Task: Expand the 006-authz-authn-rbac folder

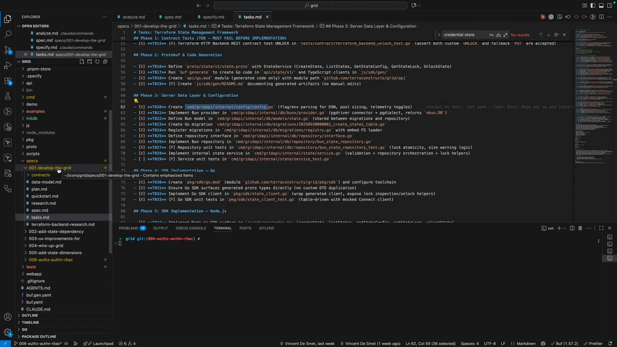Action: click(51, 260)
